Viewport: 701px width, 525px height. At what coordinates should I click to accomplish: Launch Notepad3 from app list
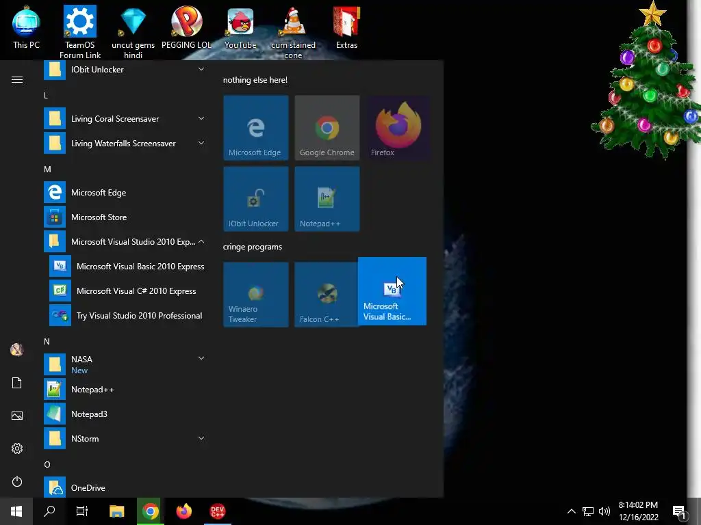[125, 414]
